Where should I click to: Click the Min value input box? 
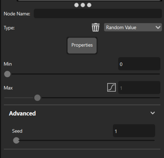click(139, 64)
